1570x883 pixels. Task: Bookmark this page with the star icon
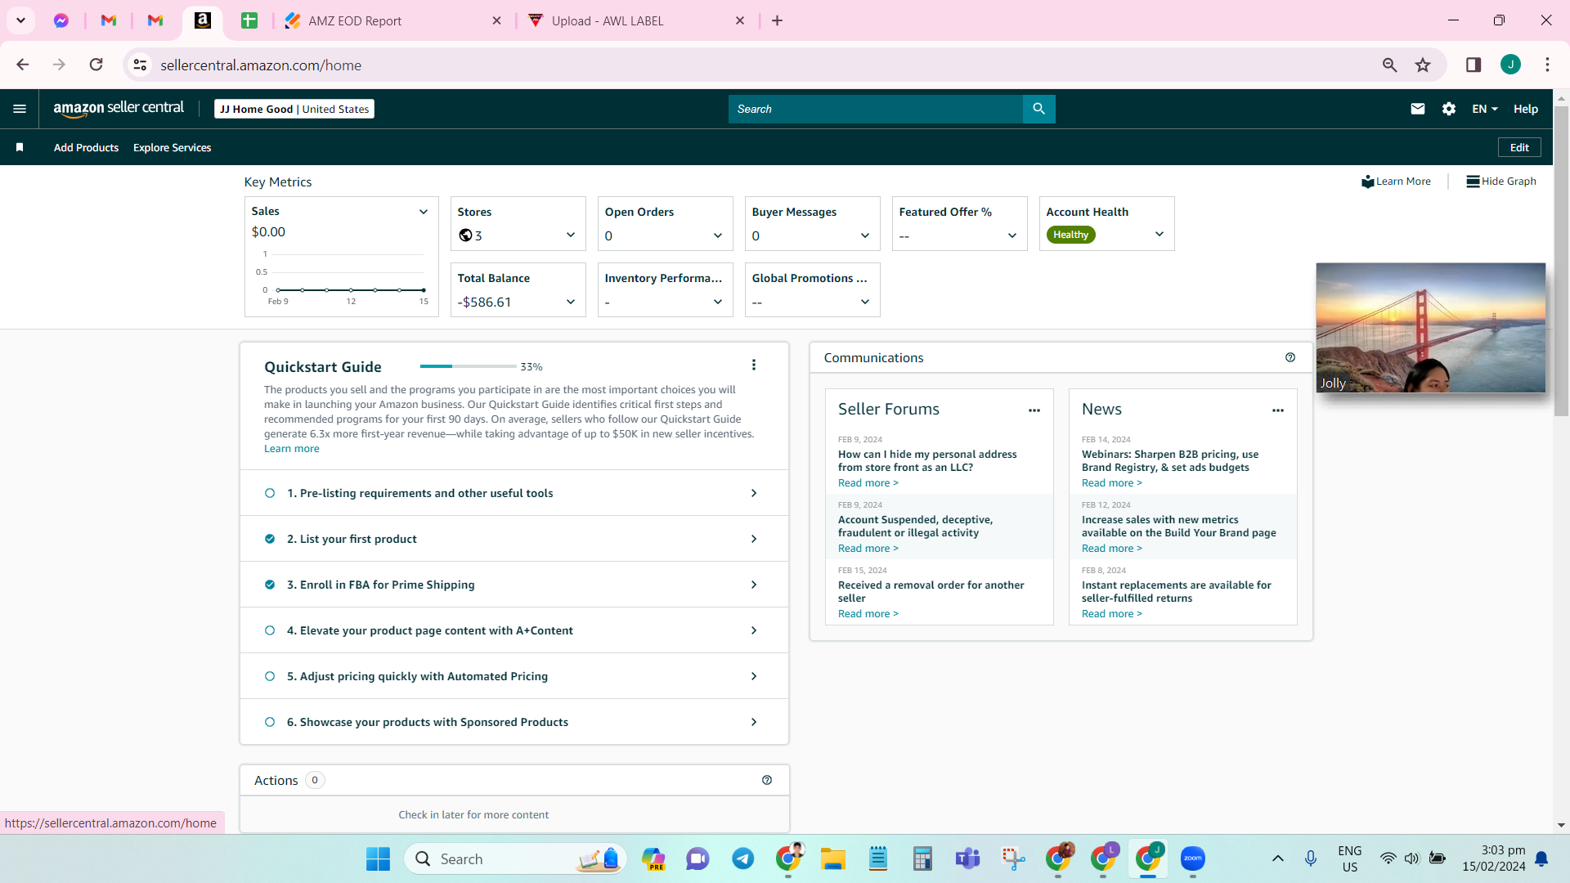pos(1423,65)
